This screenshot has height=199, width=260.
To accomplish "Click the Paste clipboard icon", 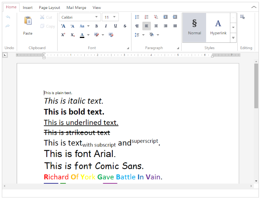I will click(28, 20).
